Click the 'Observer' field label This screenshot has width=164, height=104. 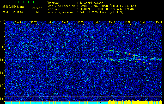coord(53,3)
